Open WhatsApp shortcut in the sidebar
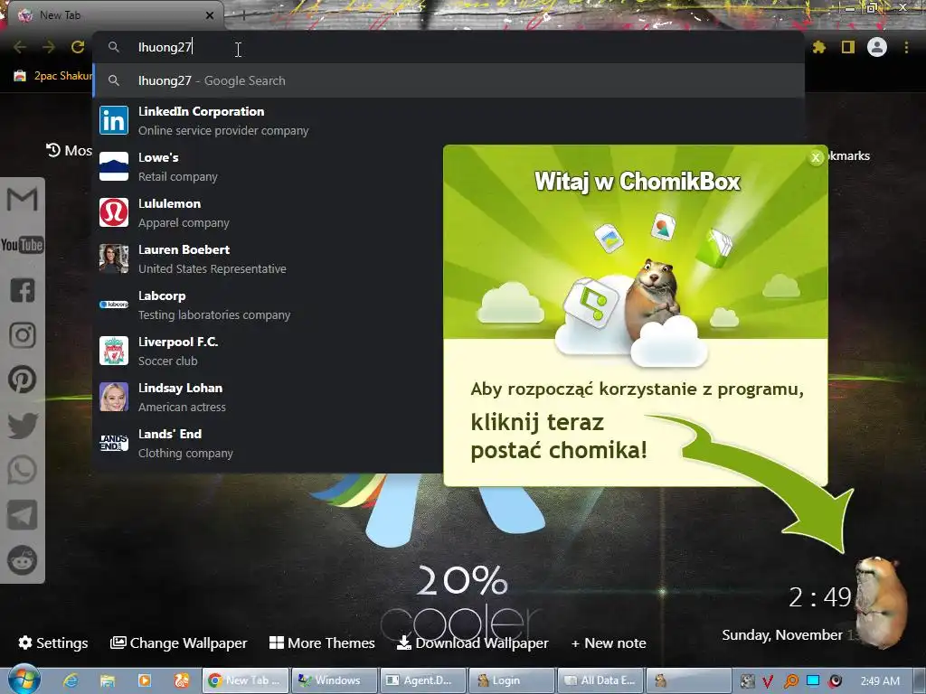 tap(23, 470)
